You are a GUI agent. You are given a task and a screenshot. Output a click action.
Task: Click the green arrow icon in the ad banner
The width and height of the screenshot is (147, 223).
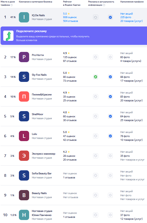click(8, 36)
